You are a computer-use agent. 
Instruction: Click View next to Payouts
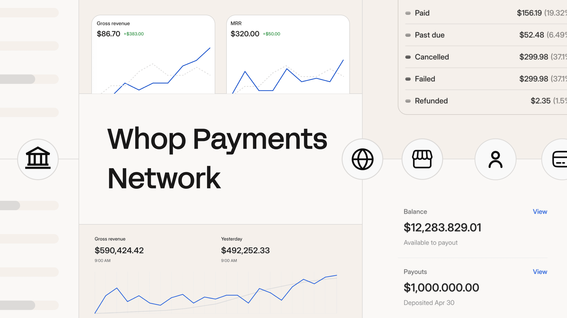pyautogui.click(x=540, y=272)
